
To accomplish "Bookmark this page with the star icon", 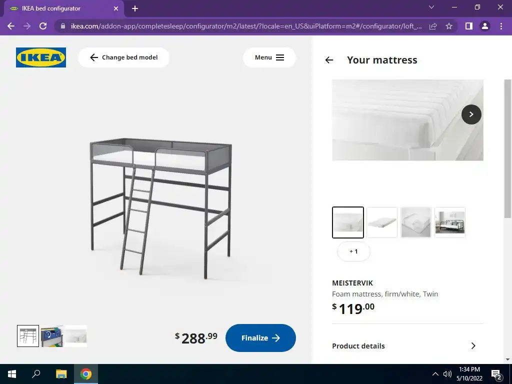I will click(449, 26).
